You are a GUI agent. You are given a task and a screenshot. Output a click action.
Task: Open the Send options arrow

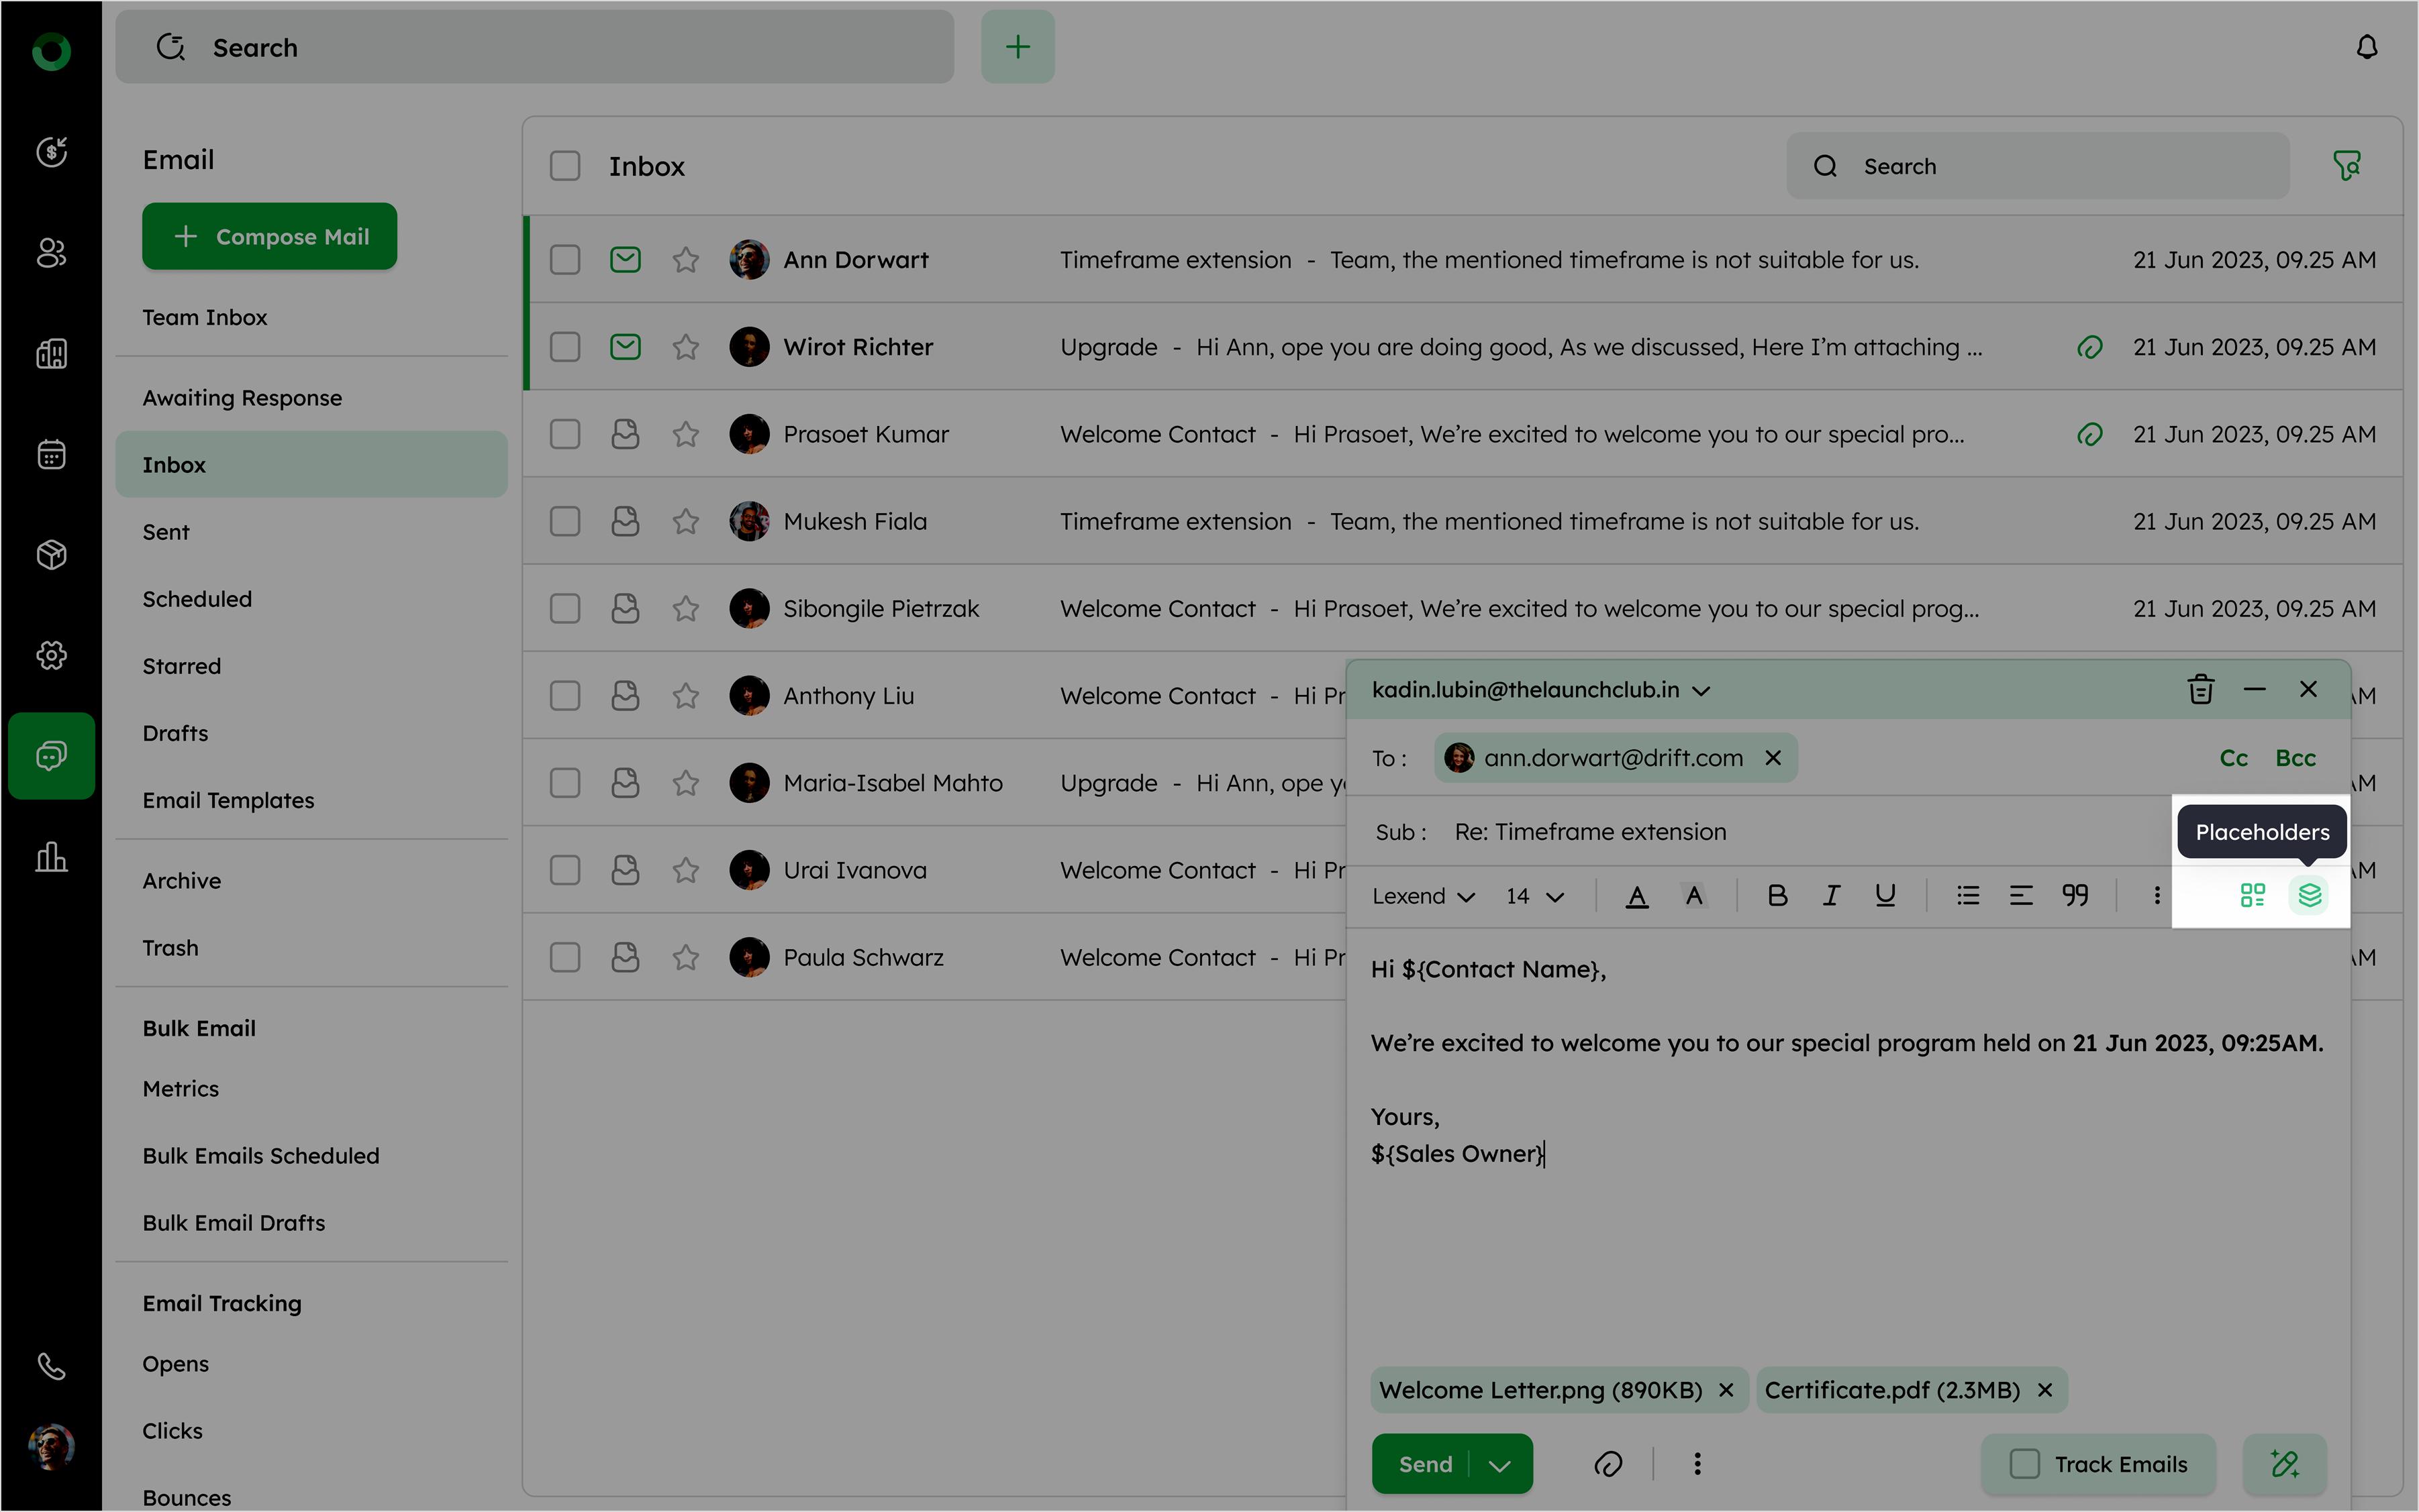[1499, 1465]
